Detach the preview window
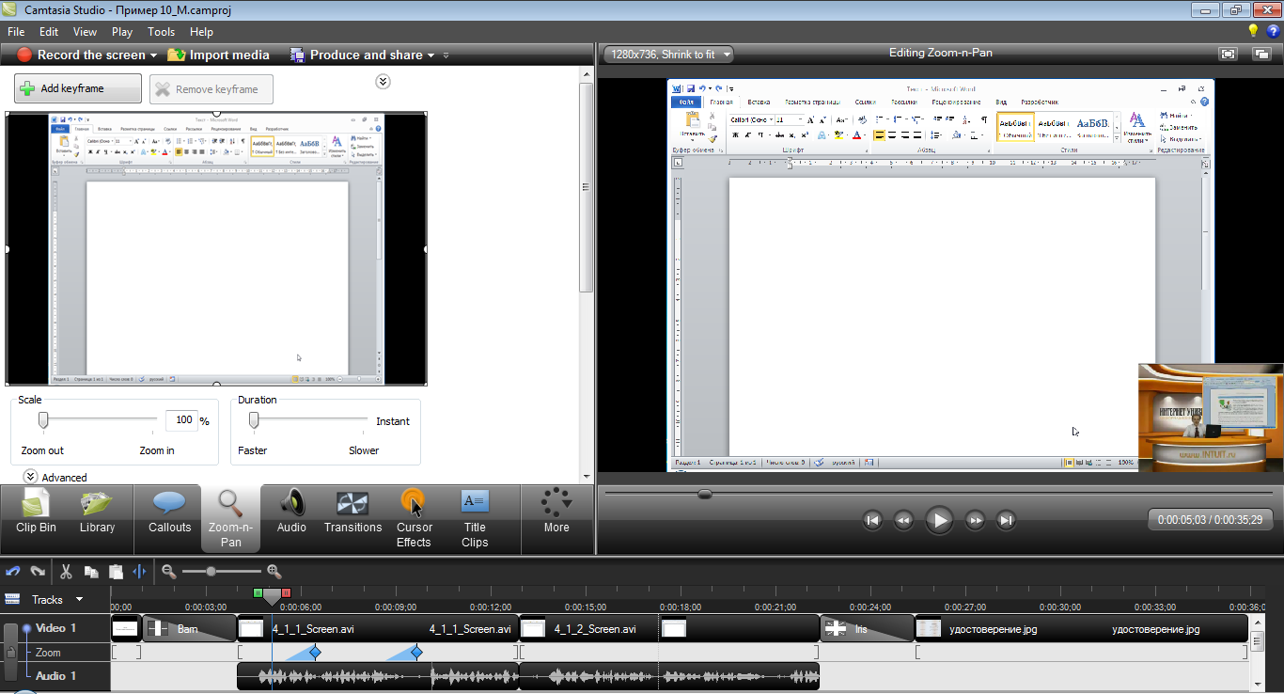1284x694 pixels. pos(1261,55)
